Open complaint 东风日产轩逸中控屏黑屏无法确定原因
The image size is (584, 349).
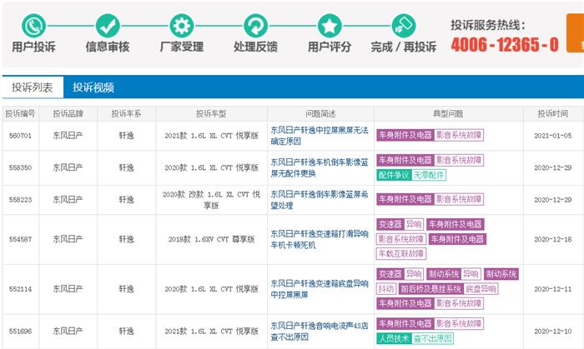click(x=320, y=136)
